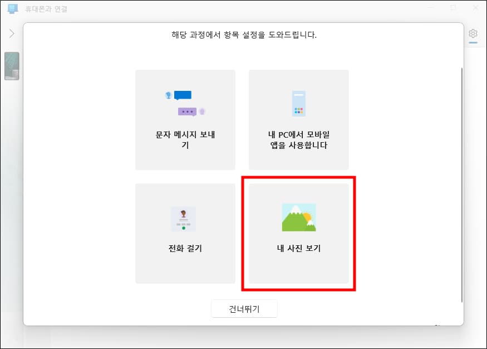Click the highlighted Settings indicator under the gear
Viewport: 487px width, 349px height.
coord(473,41)
